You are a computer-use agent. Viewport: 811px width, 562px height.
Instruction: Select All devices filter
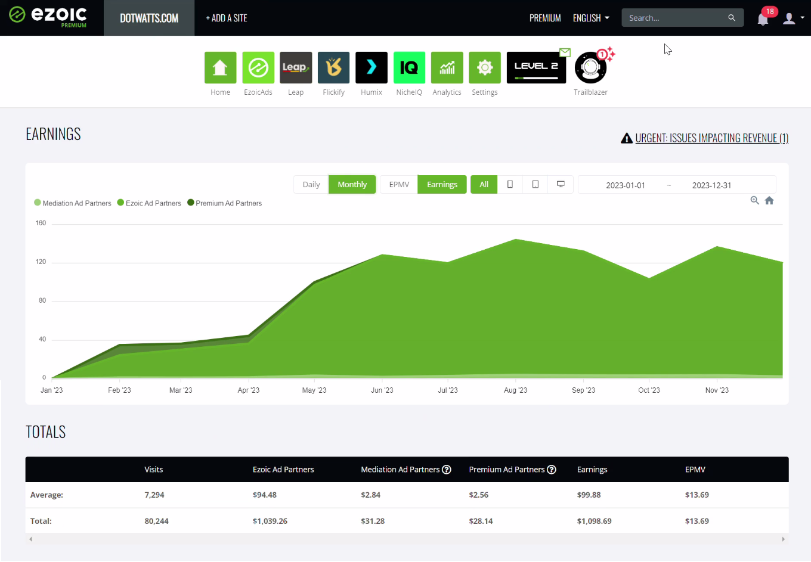click(x=484, y=184)
